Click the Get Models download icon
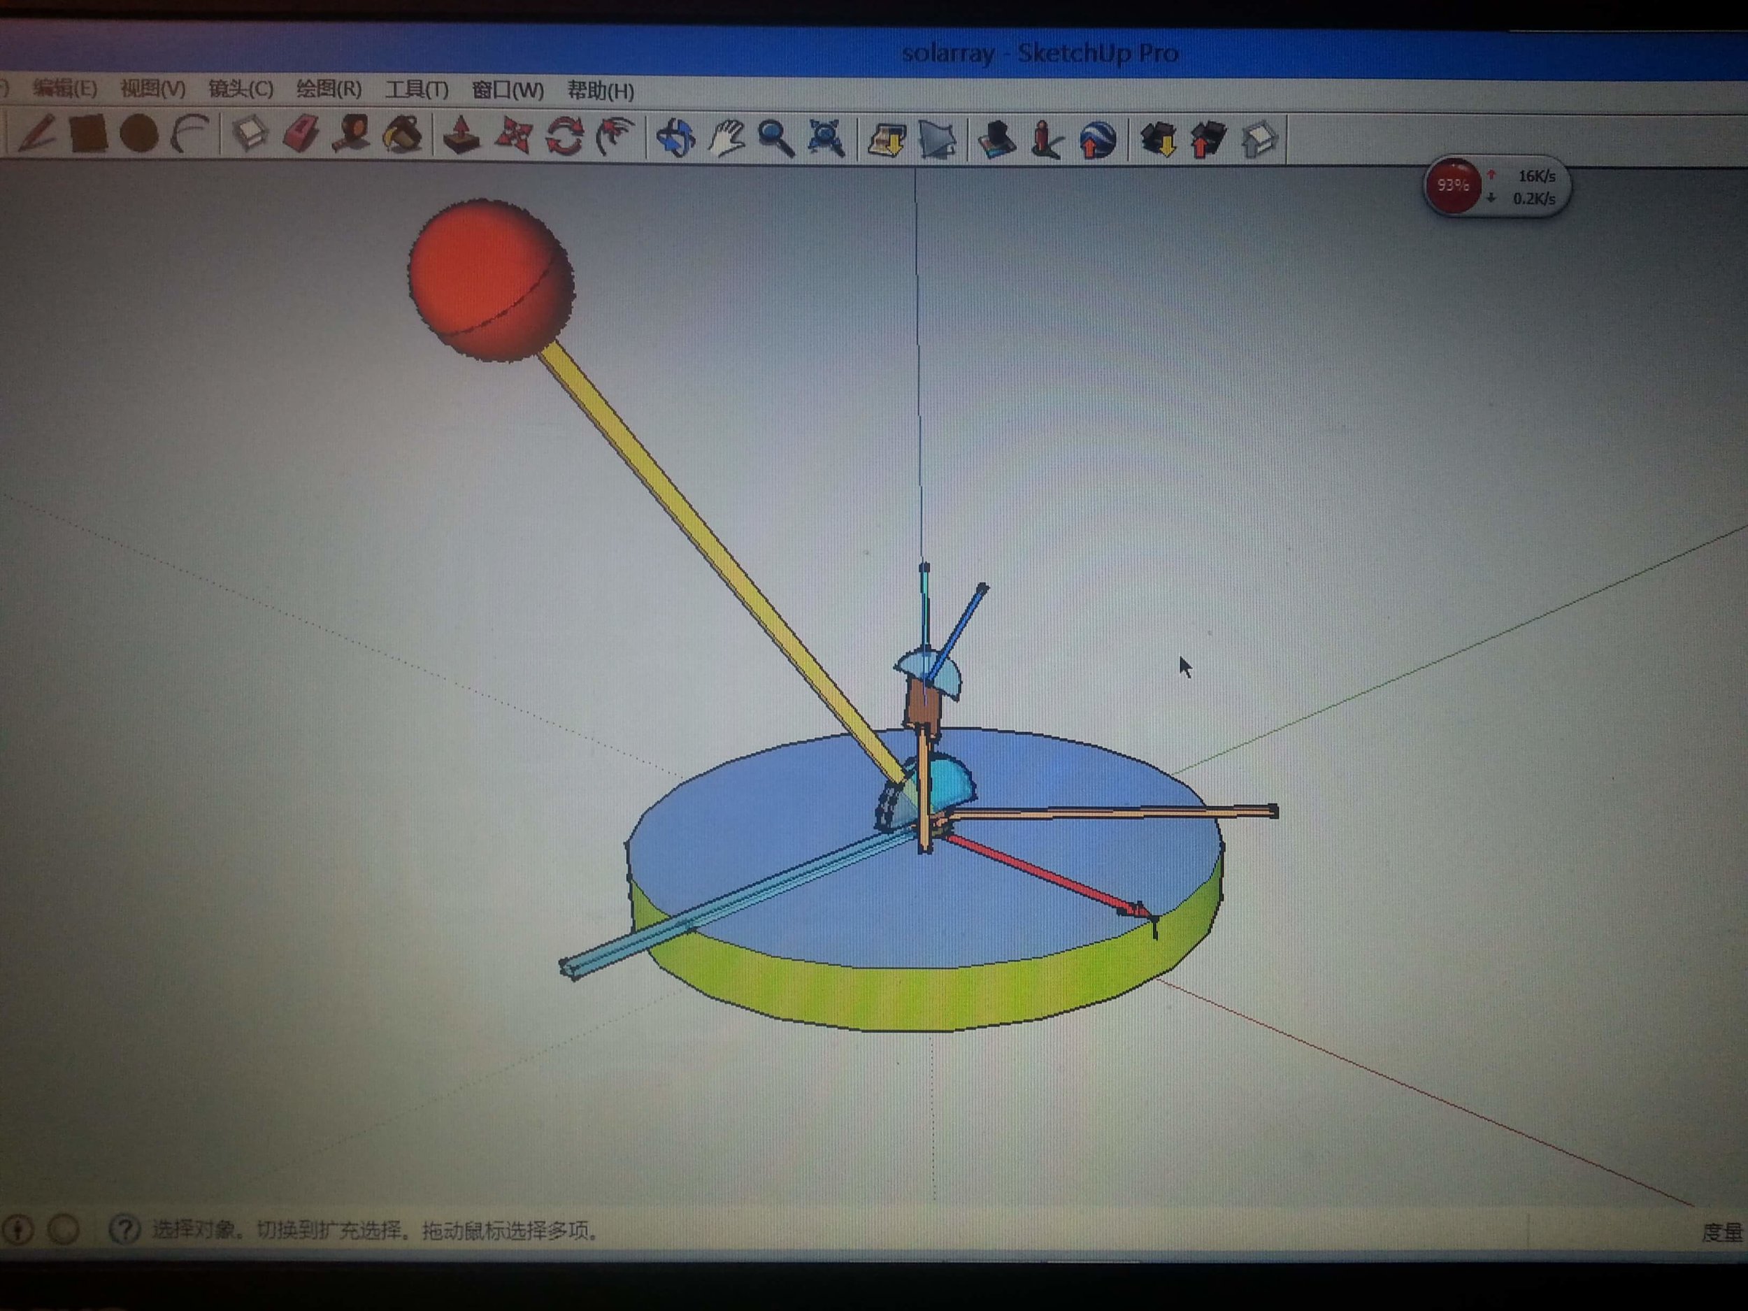 (1159, 141)
